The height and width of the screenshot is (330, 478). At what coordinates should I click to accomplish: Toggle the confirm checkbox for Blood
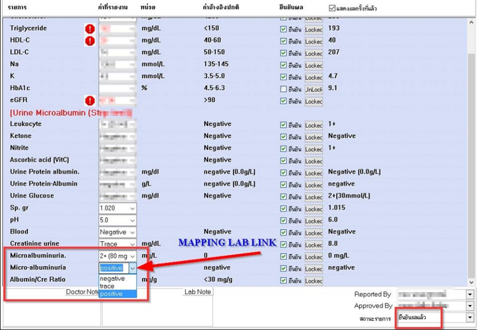click(x=283, y=232)
